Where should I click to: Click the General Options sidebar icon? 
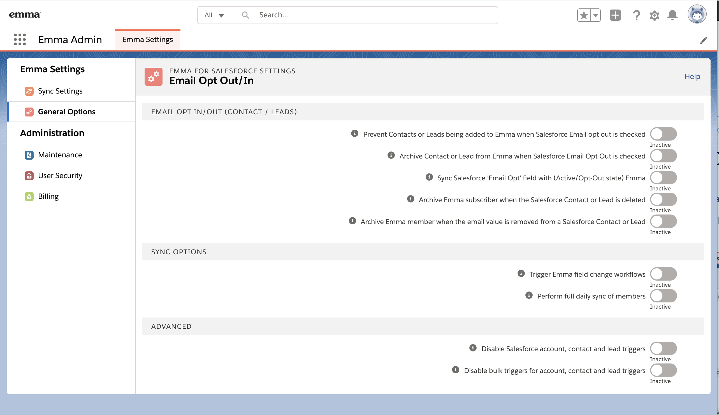tap(29, 112)
